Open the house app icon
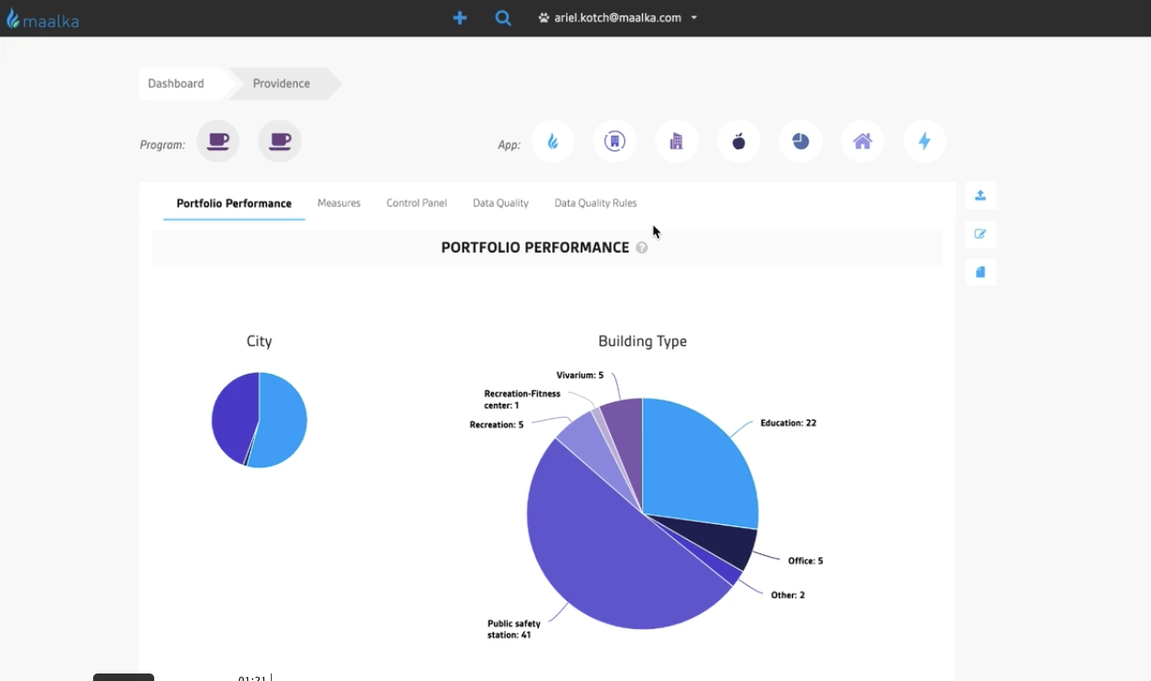The image size is (1151, 681). (x=862, y=142)
